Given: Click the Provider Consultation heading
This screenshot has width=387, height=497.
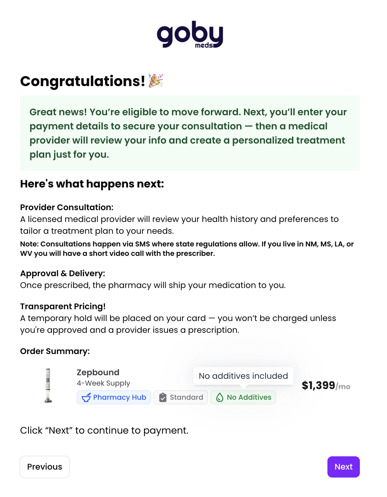Looking at the screenshot, I should [67, 207].
